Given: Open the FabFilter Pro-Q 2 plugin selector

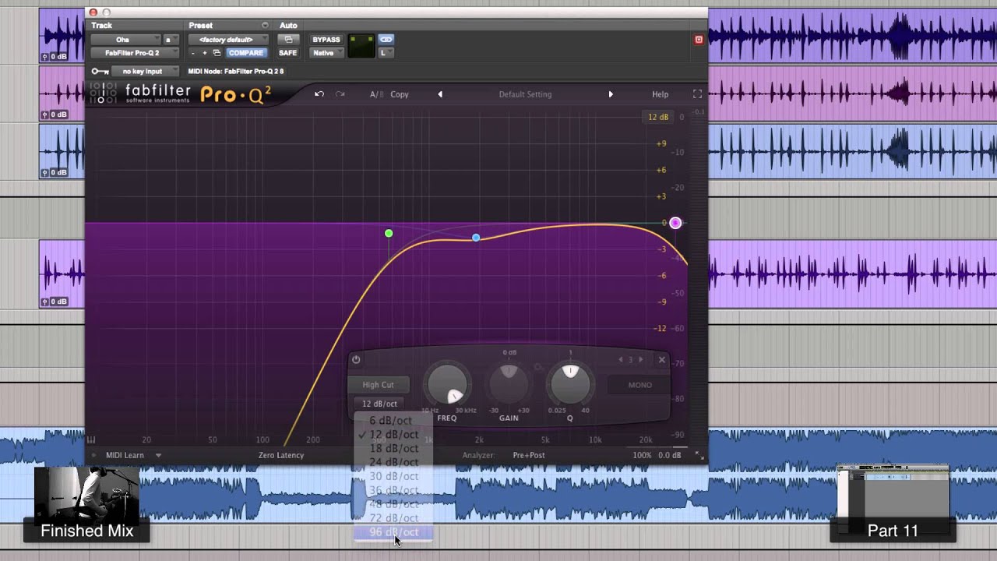Looking at the screenshot, I should click(135, 53).
